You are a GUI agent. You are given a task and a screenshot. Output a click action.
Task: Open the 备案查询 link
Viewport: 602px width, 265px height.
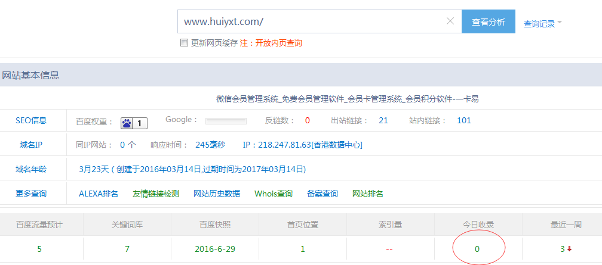[322, 194]
